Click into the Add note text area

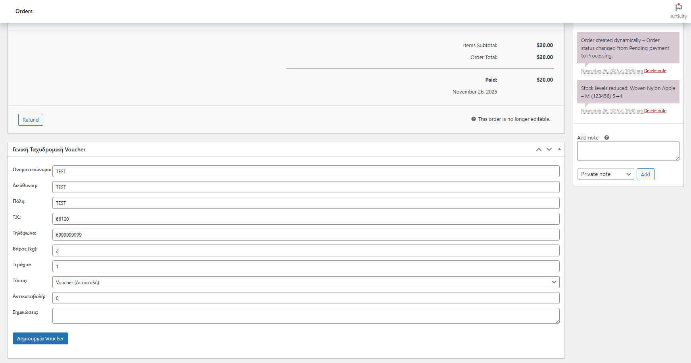pos(628,151)
